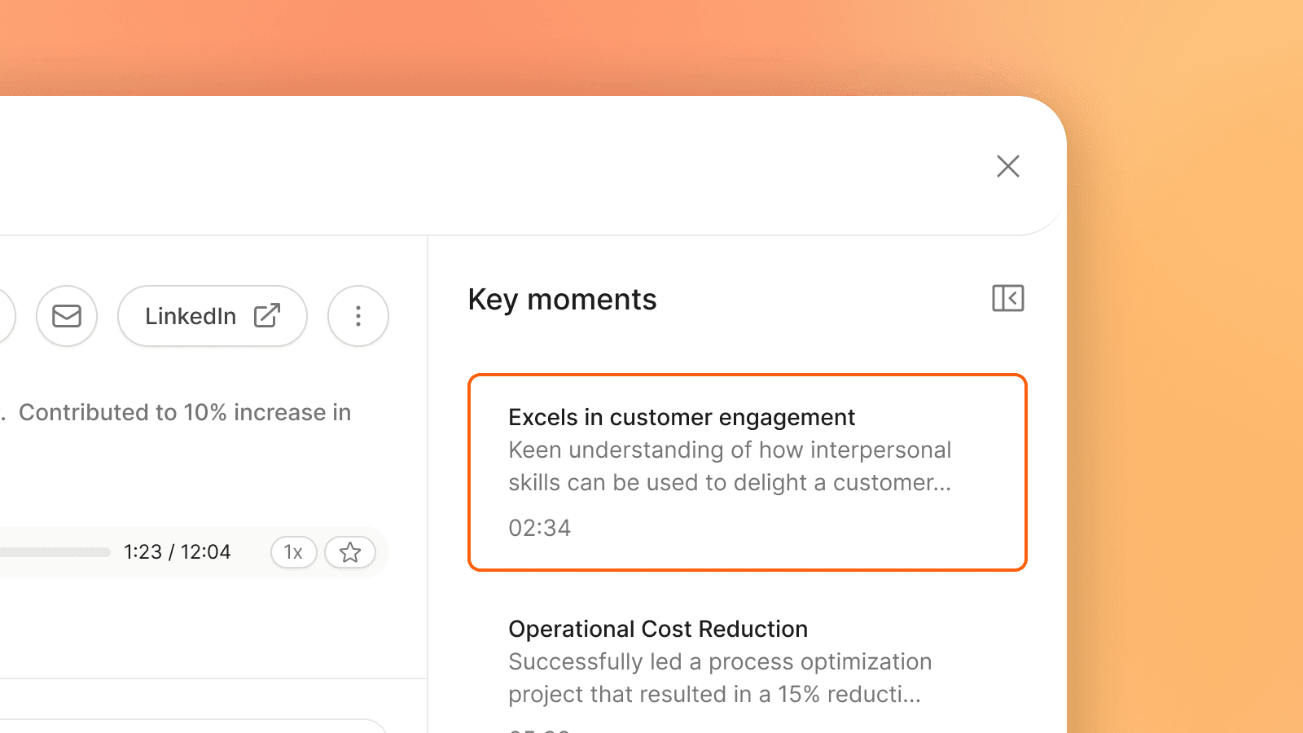
Task: Open the three-dot more options menu
Action: point(358,316)
